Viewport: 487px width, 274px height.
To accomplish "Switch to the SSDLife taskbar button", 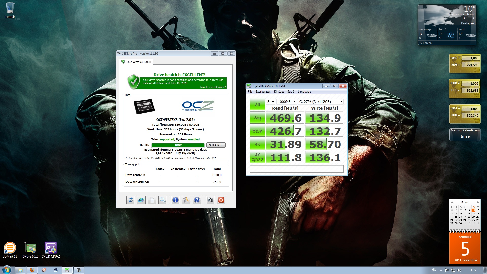I will click(x=79, y=270).
